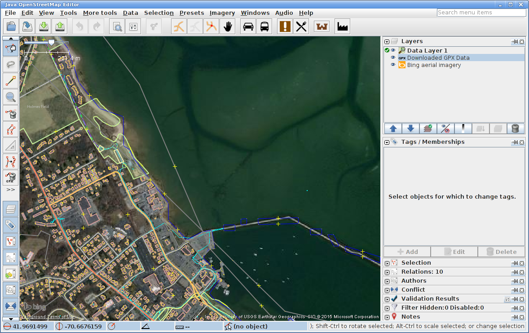The height and width of the screenshot is (333, 529).
Task: Click the Upload data toolbar icon
Action: click(60, 27)
